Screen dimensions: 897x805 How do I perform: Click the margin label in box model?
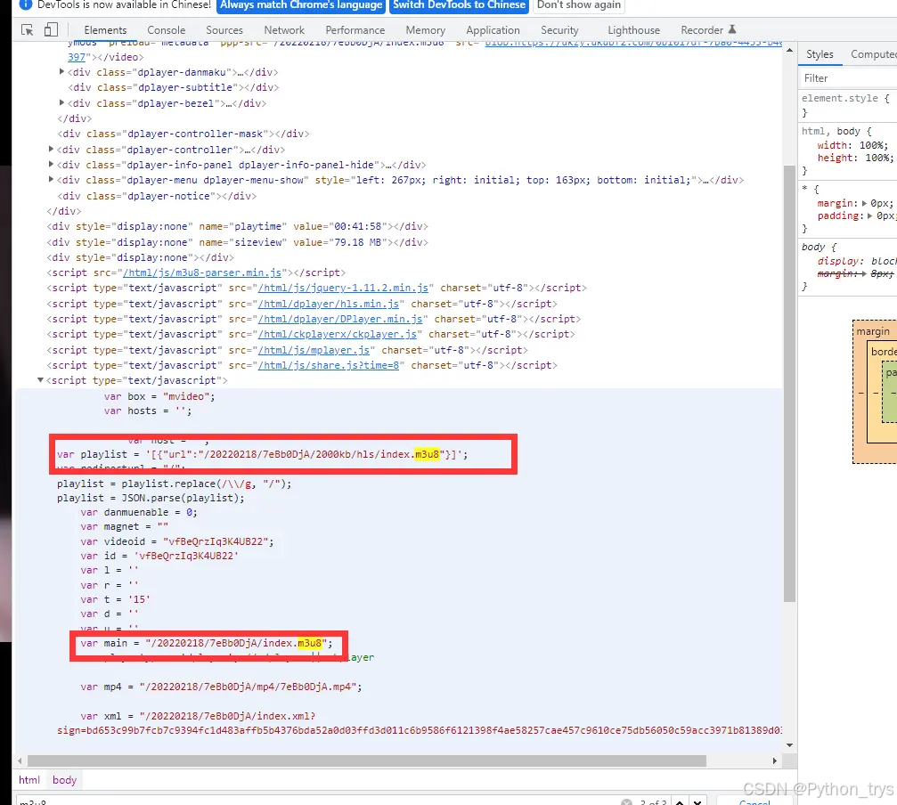(x=873, y=331)
